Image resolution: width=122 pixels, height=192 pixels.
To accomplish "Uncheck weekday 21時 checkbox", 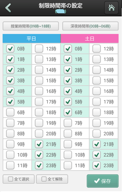I will click(x=39, y=144).
